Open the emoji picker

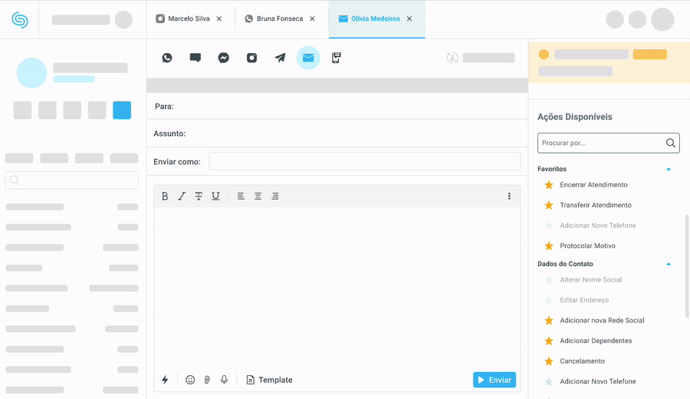point(190,380)
